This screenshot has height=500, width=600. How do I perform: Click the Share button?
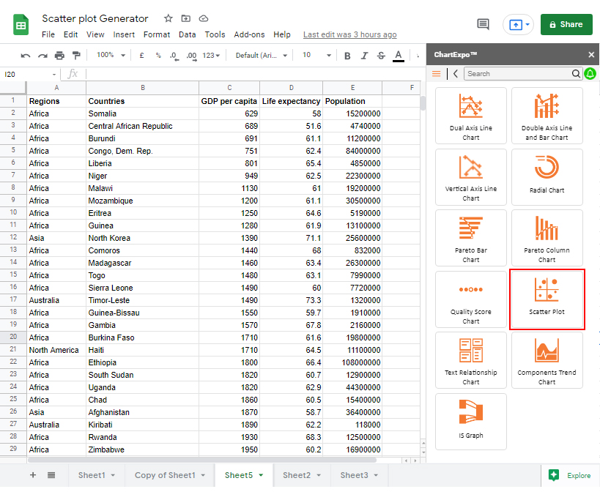pos(566,24)
